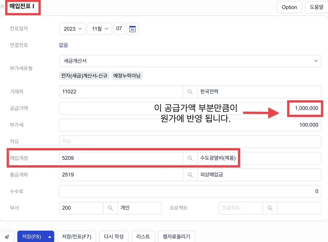
Task: Toggle the 전자(세금)계산서-신규 tag
Action: 84,76
